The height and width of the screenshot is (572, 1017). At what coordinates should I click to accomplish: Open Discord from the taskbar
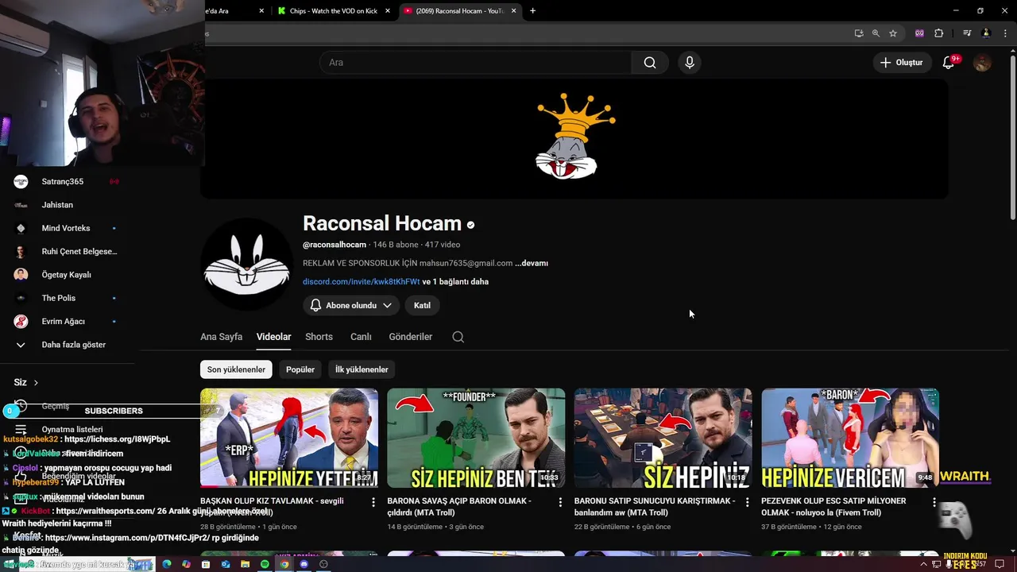click(304, 564)
